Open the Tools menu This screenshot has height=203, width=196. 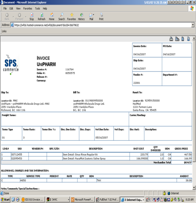click(38, 8)
